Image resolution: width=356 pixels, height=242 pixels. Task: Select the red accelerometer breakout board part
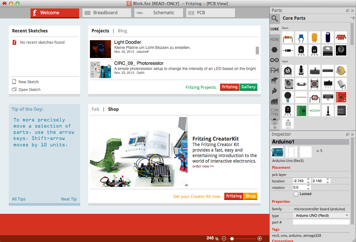(x=341, y=97)
